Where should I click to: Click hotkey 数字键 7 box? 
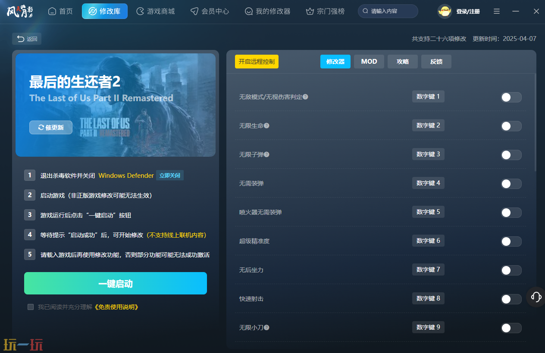tap(428, 269)
